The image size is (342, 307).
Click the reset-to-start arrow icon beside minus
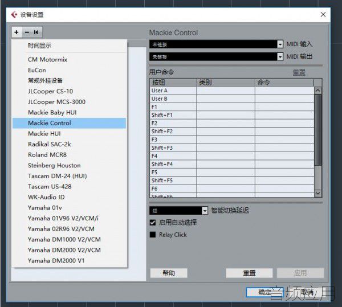[36, 32]
